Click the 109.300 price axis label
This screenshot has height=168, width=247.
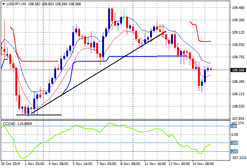click(x=238, y=20)
